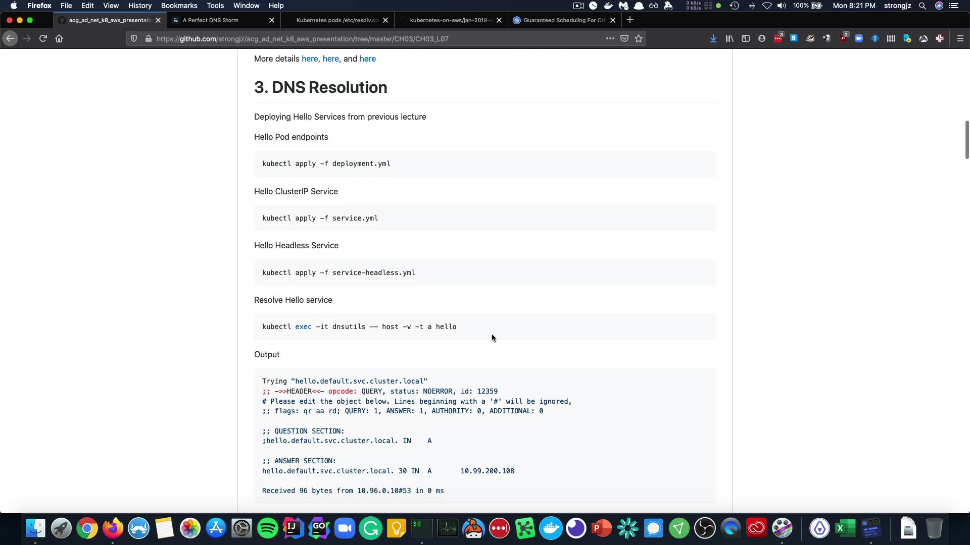Click the home button icon
The height and width of the screenshot is (545, 970).
[x=59, y=38]
